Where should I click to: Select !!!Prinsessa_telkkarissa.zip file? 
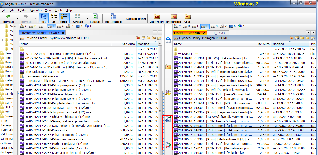[x=42, y=76]
